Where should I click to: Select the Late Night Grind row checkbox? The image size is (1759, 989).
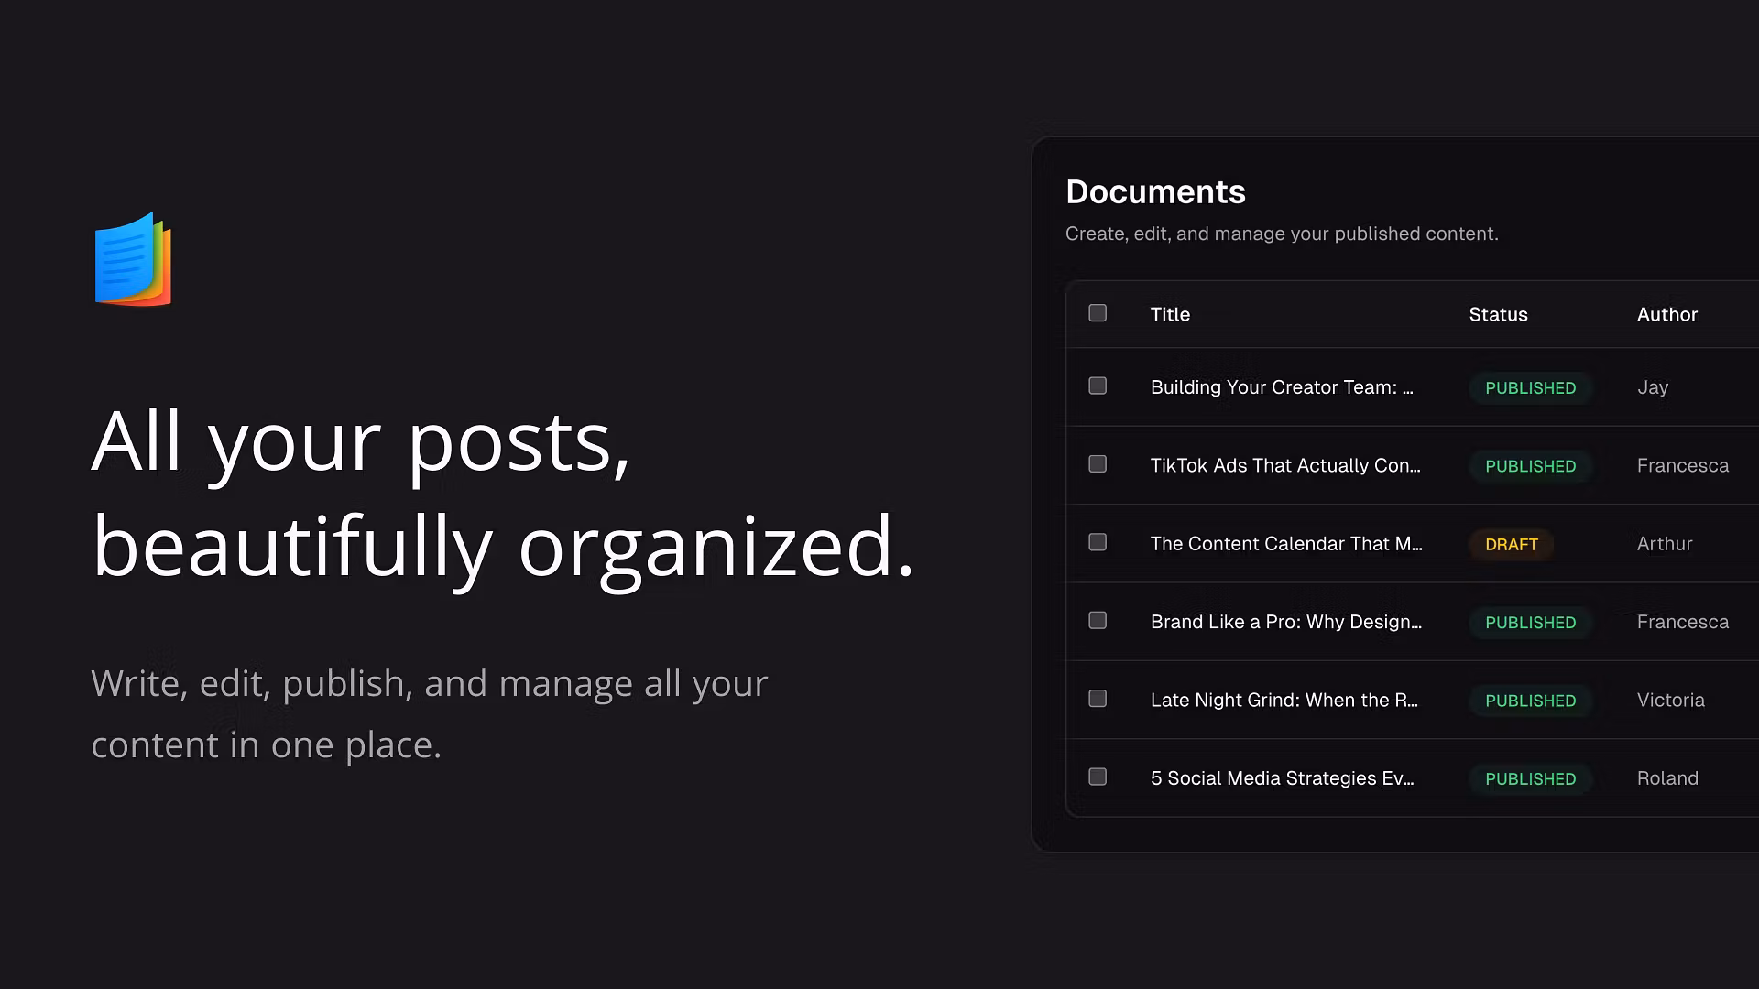point(1098,700)
